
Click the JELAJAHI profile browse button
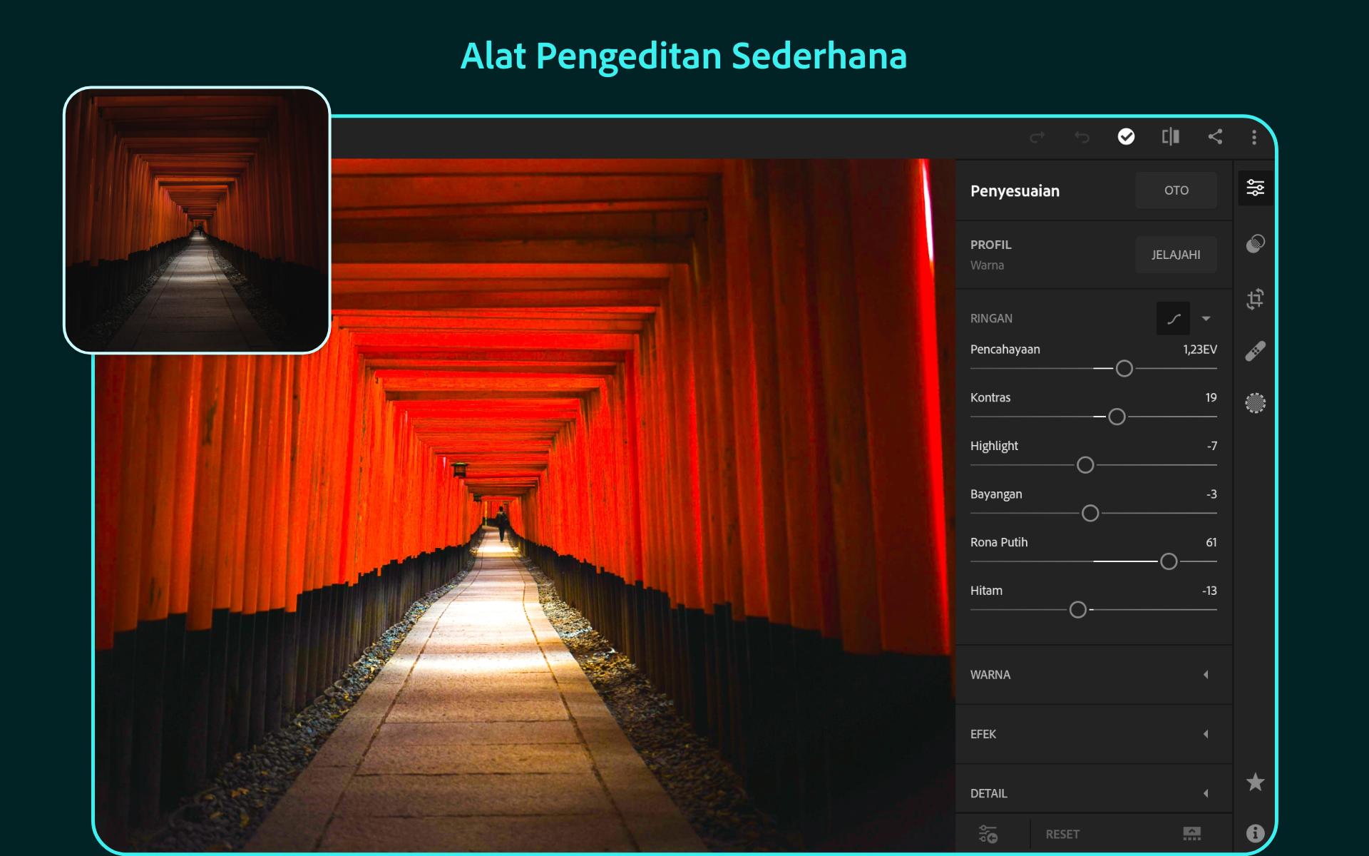point(1176,255)
